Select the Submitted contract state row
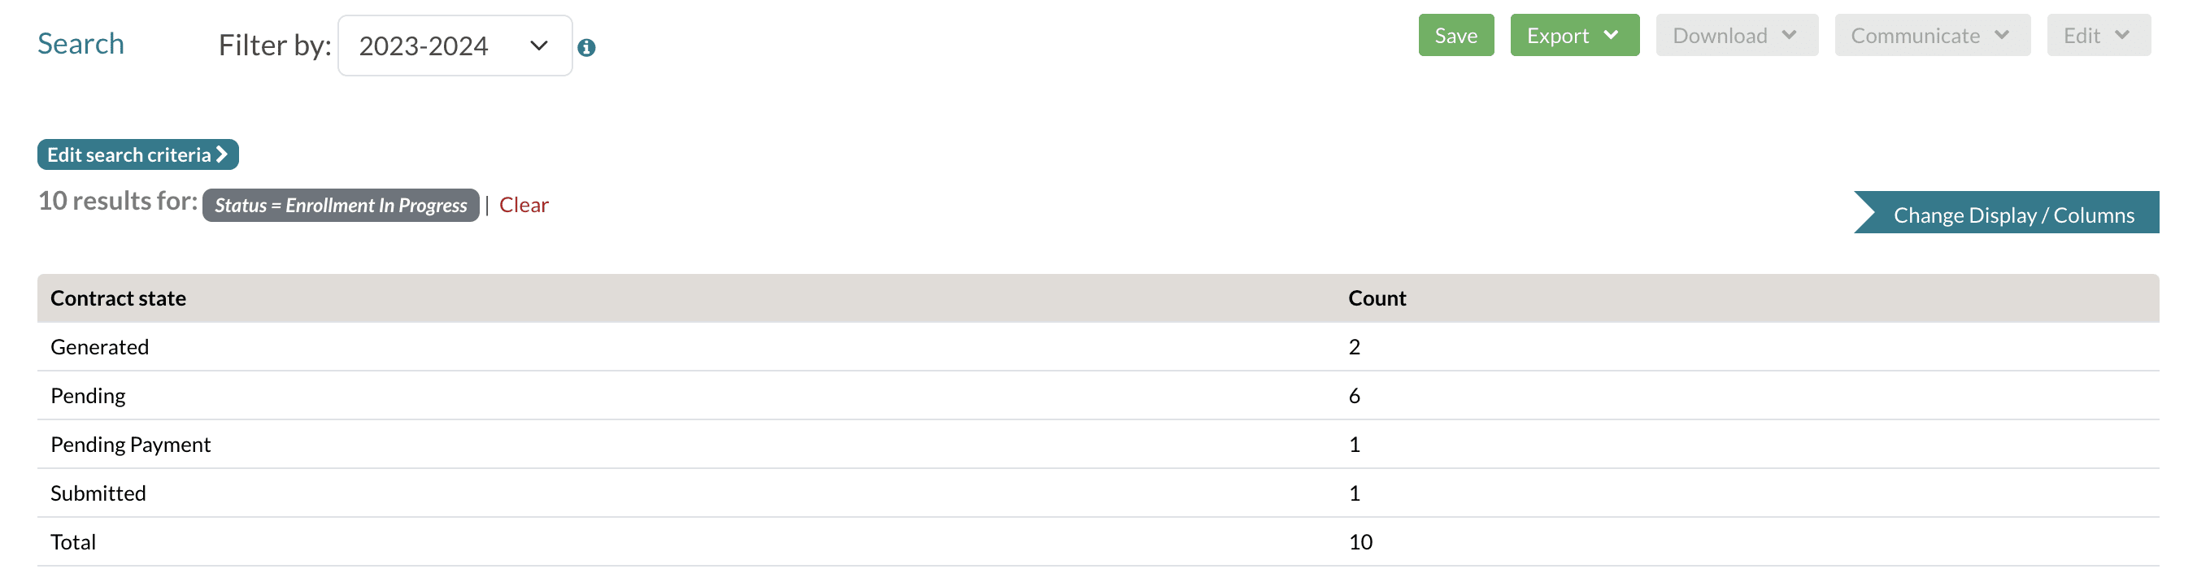2197x582 pixels. (98, 493)
